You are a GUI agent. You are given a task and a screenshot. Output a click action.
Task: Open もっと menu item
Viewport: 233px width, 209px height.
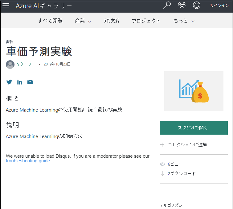coord(181,21)
